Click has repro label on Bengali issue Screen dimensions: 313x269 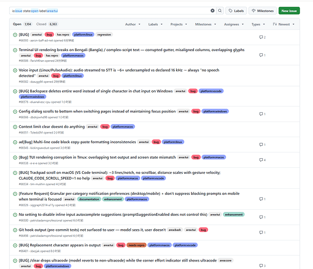pos(52,55)
